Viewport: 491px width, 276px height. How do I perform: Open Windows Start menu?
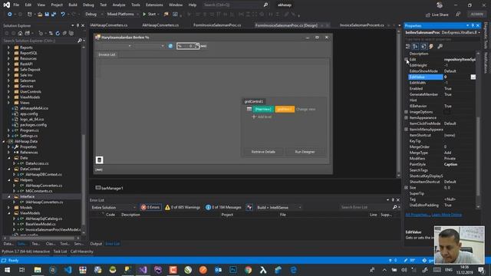pos(7,270)
